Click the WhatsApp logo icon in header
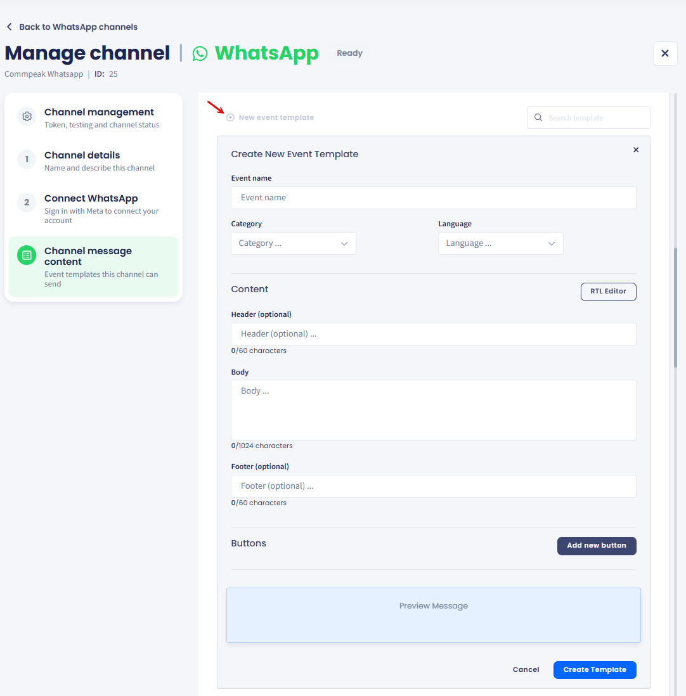The image size is (686, 696). 200,54
